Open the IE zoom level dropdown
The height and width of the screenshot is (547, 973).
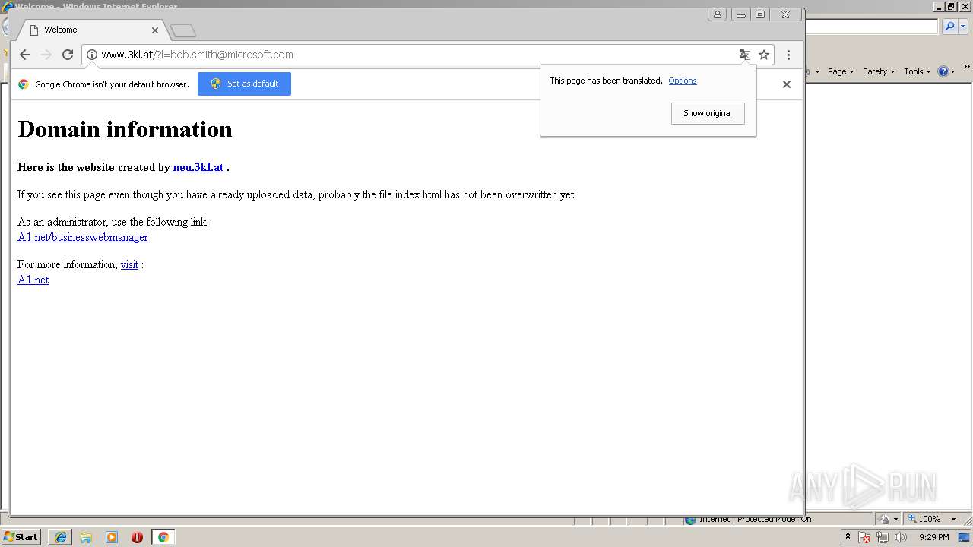click(953, 519)
